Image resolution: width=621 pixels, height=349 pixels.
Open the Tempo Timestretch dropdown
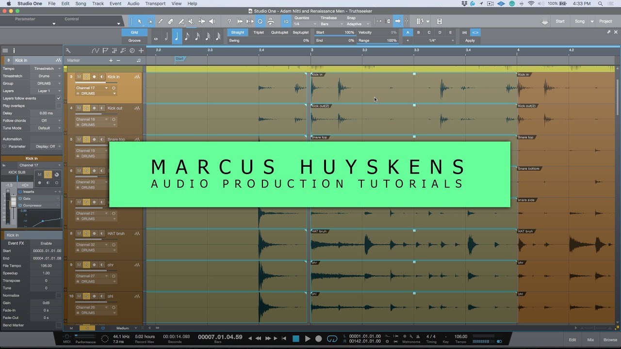(x=45, y=69)
